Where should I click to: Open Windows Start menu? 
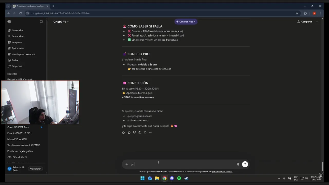[x=142, y=178]
